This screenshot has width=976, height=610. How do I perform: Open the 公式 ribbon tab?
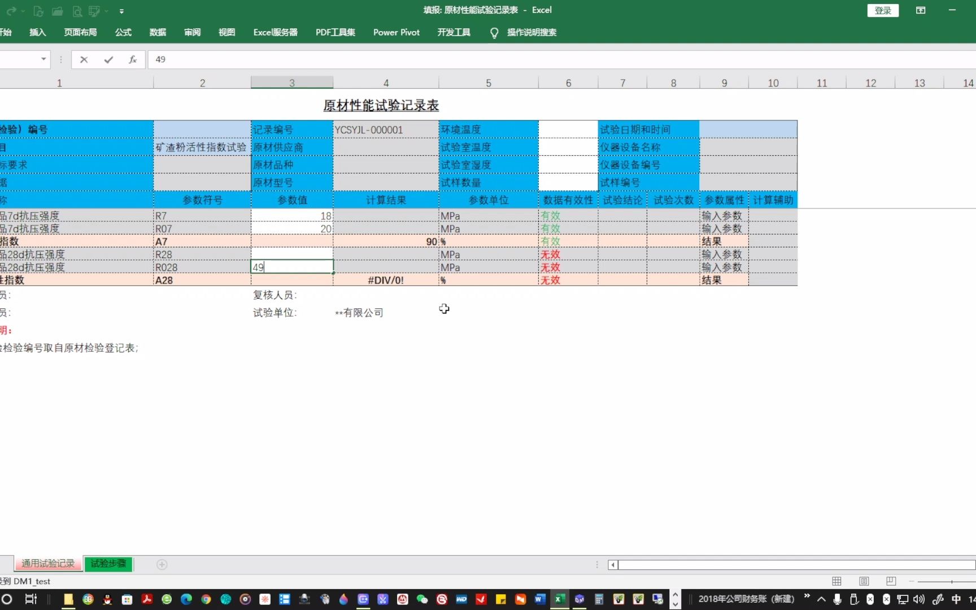123,32
